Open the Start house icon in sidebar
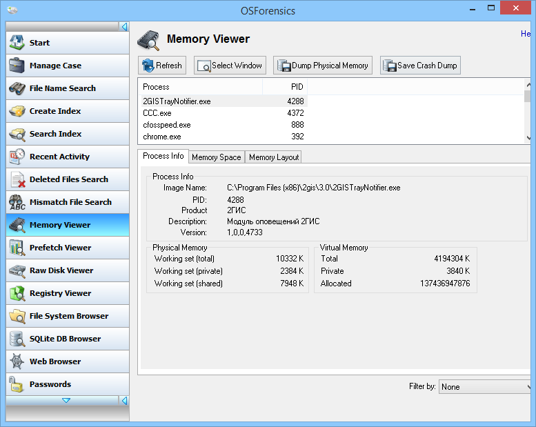Image resolution: width=536 pixels, height=427 pixels. 17,43
